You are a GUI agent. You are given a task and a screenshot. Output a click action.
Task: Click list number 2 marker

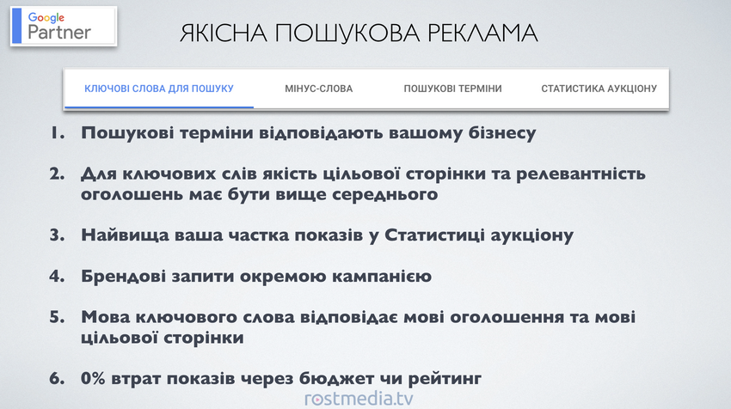click(57, 174)
